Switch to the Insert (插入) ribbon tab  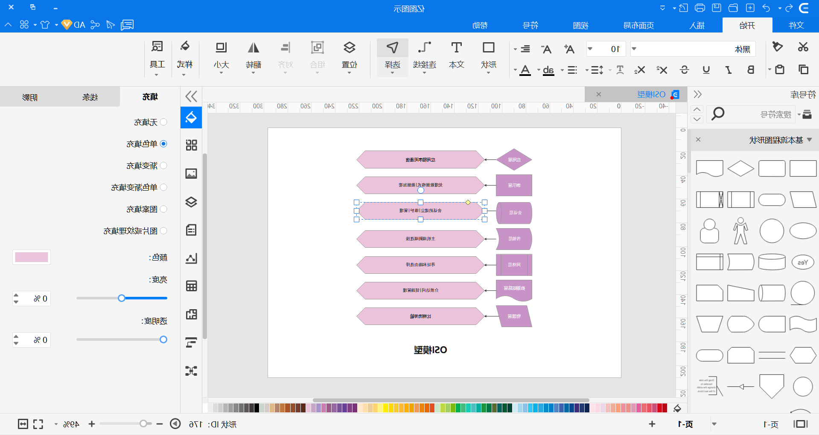tap(697, 25)
